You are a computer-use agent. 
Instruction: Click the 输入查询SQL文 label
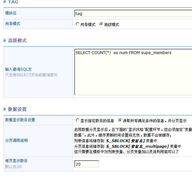click(18, 69)
